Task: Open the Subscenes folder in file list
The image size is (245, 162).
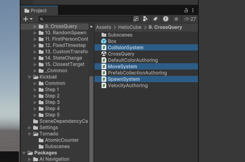Action: click(x=117, y=35)
